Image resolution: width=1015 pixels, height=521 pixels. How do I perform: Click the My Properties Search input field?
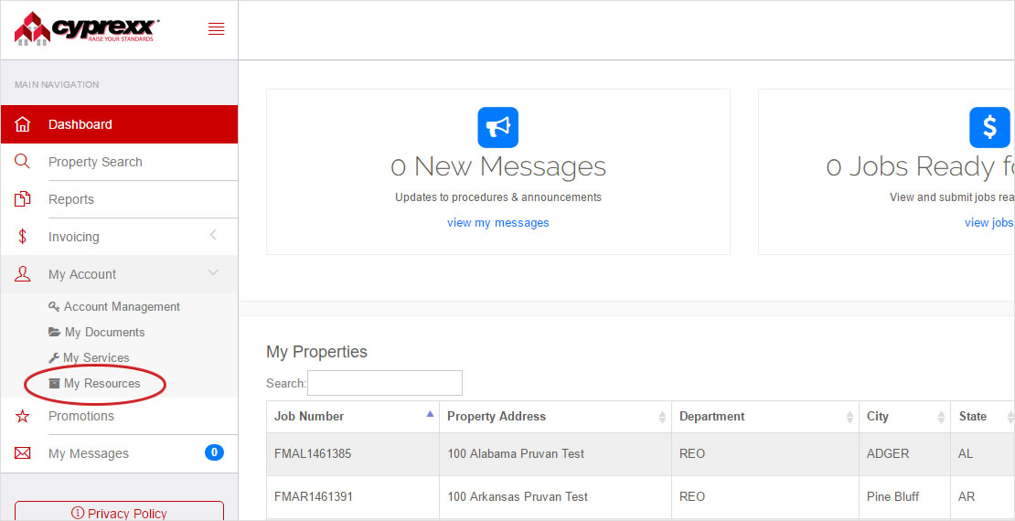(x=385, y=383)
